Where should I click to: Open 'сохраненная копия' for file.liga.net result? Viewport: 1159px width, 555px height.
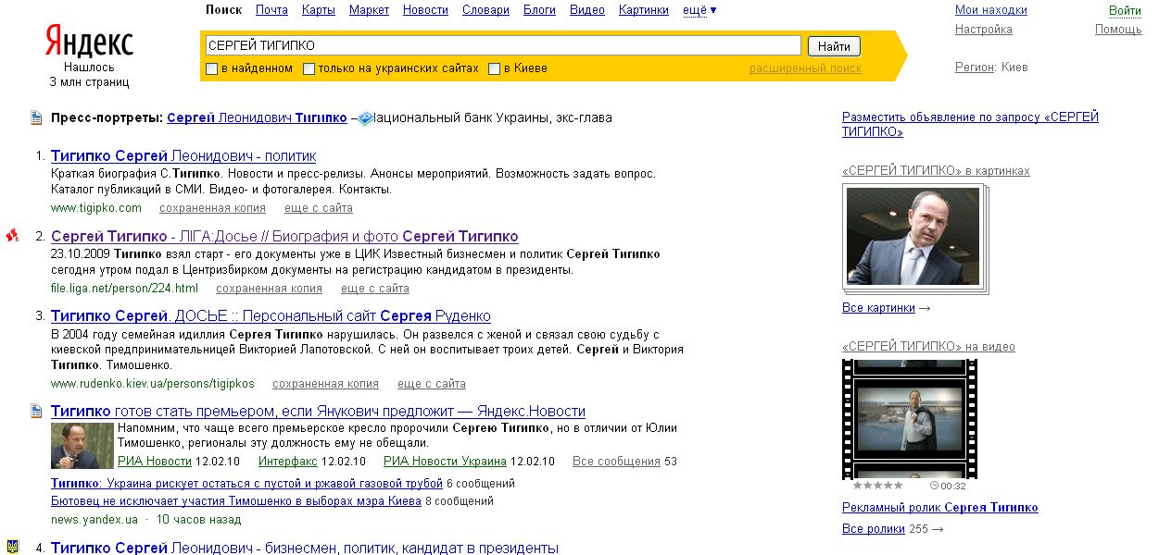coord(269,289)
